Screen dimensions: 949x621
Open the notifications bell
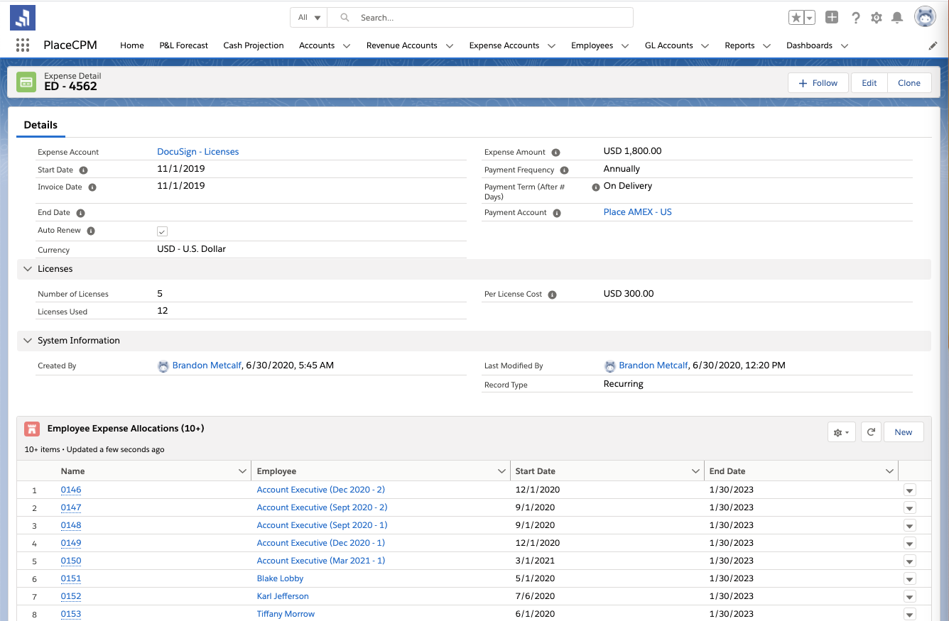[x=897, y=18]
